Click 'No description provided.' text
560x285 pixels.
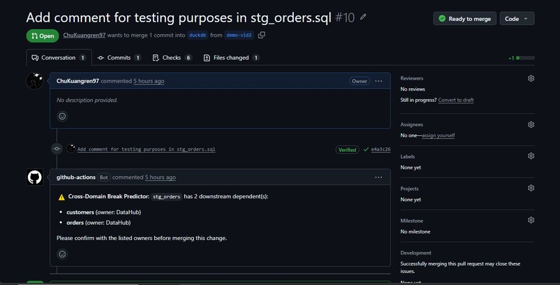pyautogui.click(x=87, y=100)
